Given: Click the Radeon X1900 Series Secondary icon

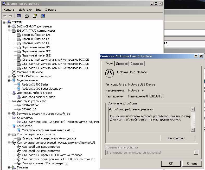Looking at the screenshot, I should (19, 89).
